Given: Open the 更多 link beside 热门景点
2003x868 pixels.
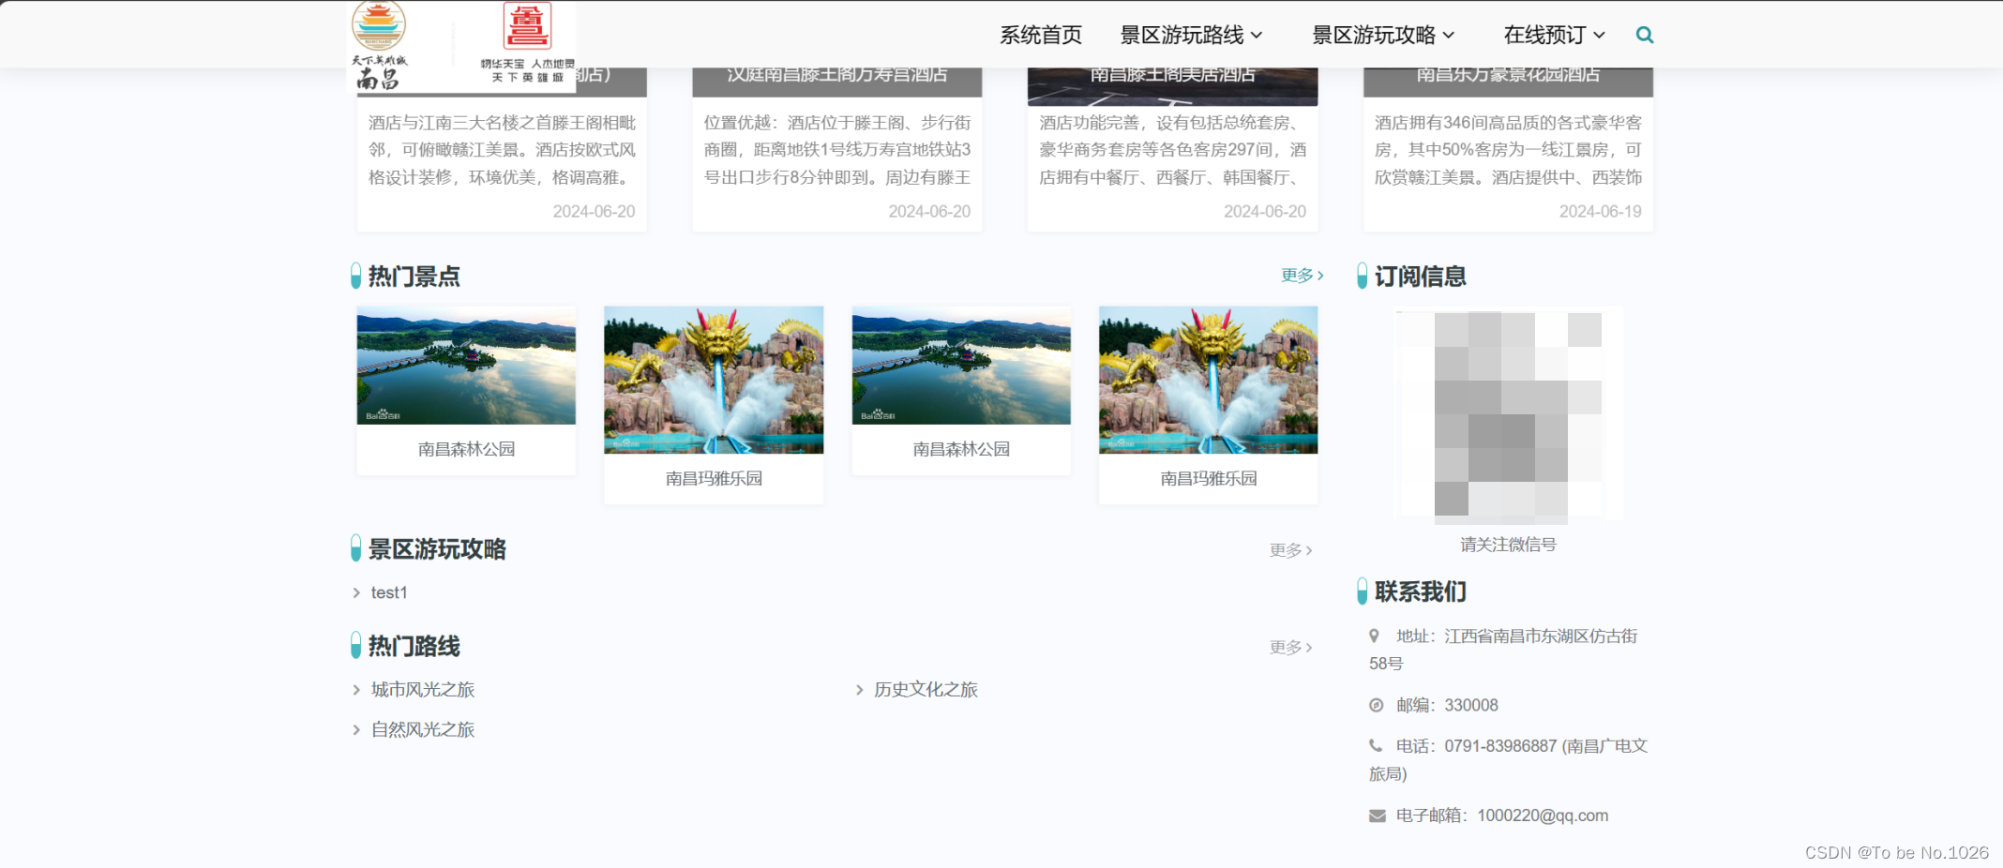Looking at the screenshot, I should 1299,275.
